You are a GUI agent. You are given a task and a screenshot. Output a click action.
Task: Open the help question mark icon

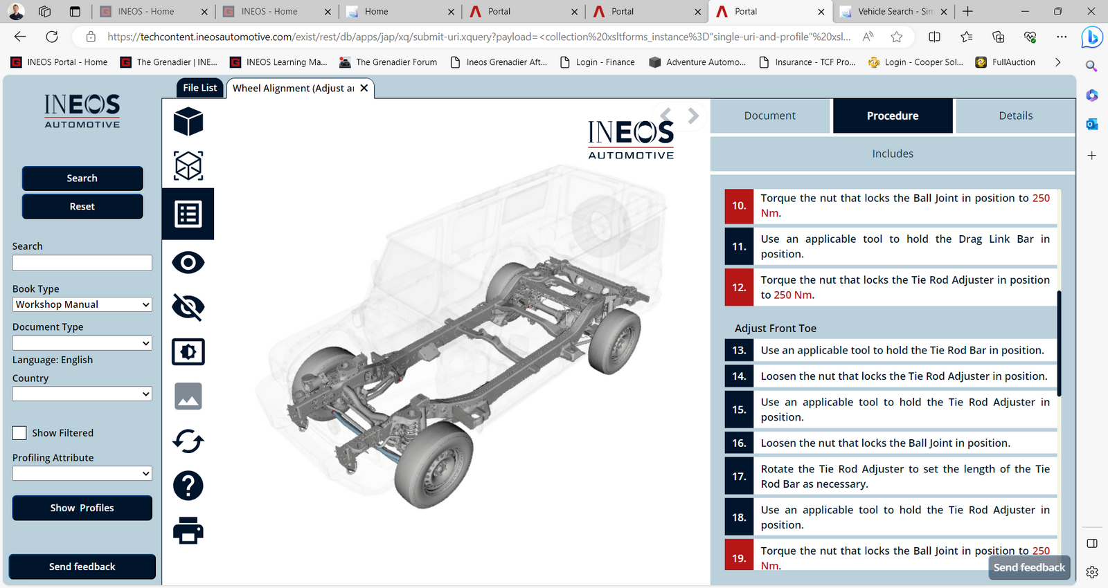tap(188, 486)
